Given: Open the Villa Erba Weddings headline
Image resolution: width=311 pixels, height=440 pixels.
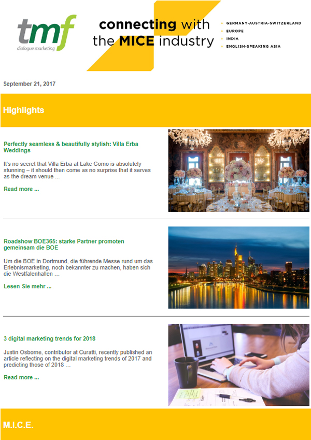Looking at the screenshot, I should [x=70, y=147].
